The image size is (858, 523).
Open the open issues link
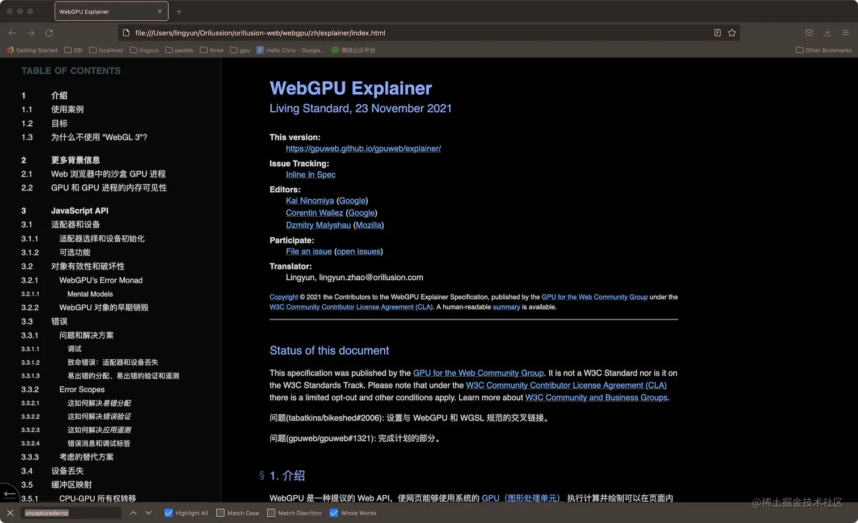[359, 251]
